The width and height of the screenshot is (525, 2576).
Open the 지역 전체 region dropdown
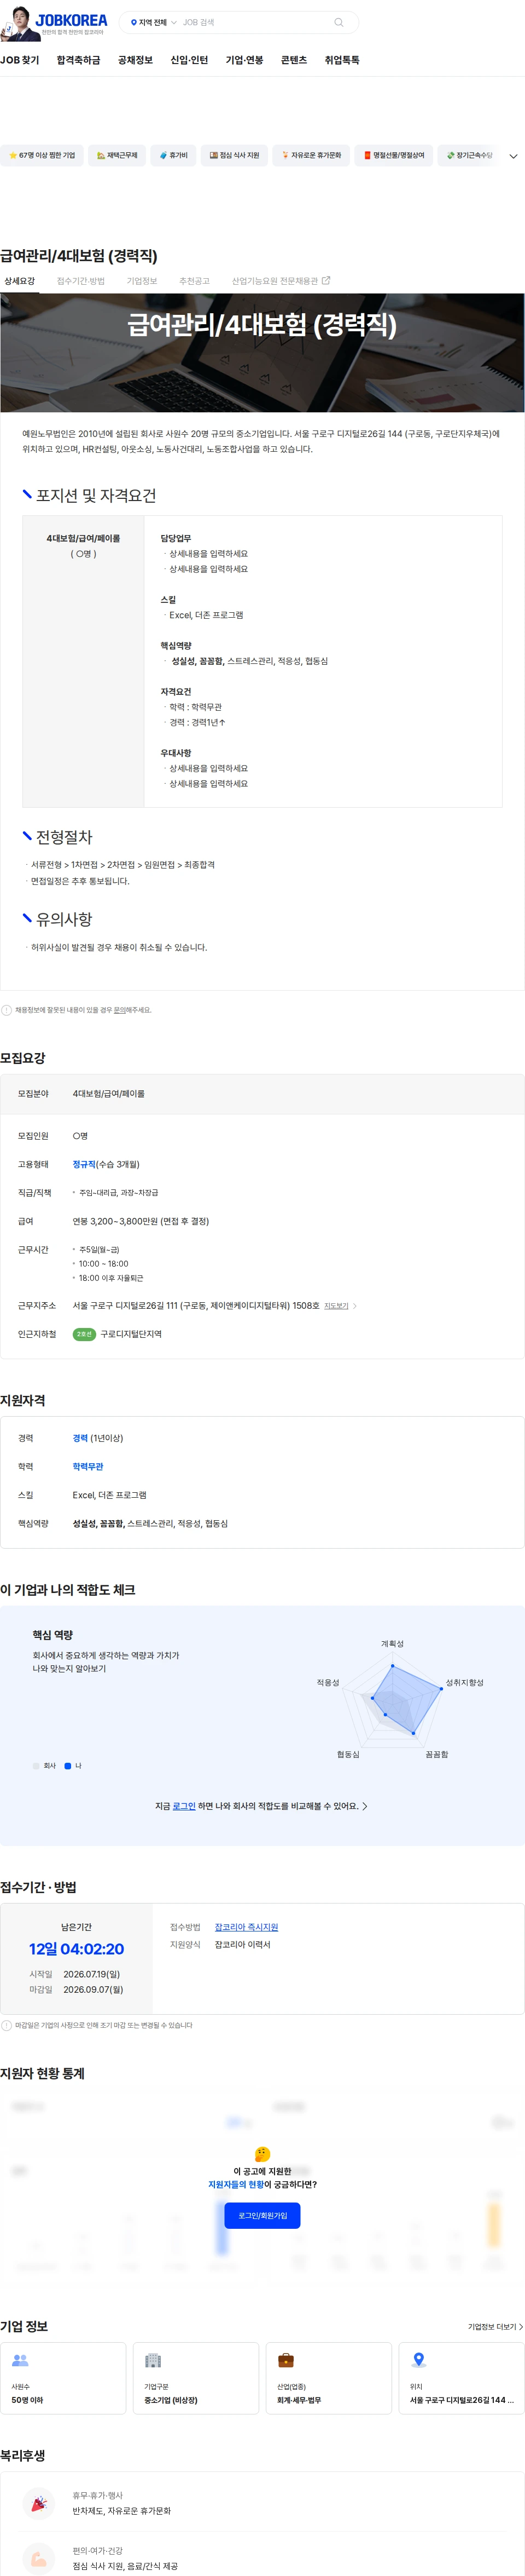(153, 22)
